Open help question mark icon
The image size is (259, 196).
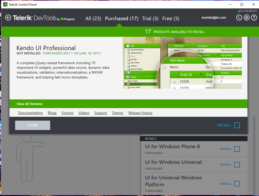[x=254, y=17]
